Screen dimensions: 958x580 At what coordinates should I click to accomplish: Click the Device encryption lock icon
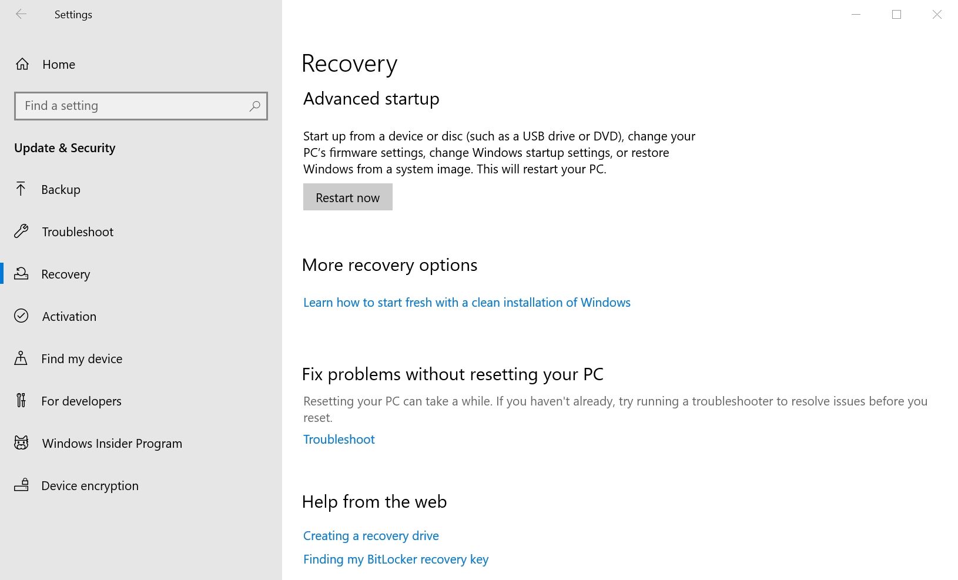pos(21,485)
